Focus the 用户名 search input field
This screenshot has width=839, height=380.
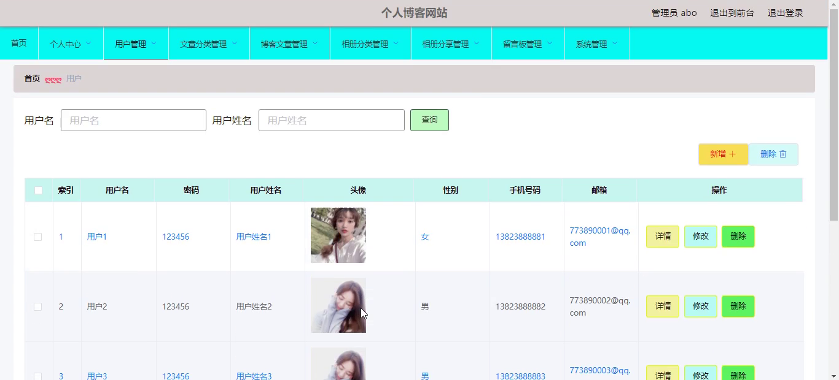(133, 120)
